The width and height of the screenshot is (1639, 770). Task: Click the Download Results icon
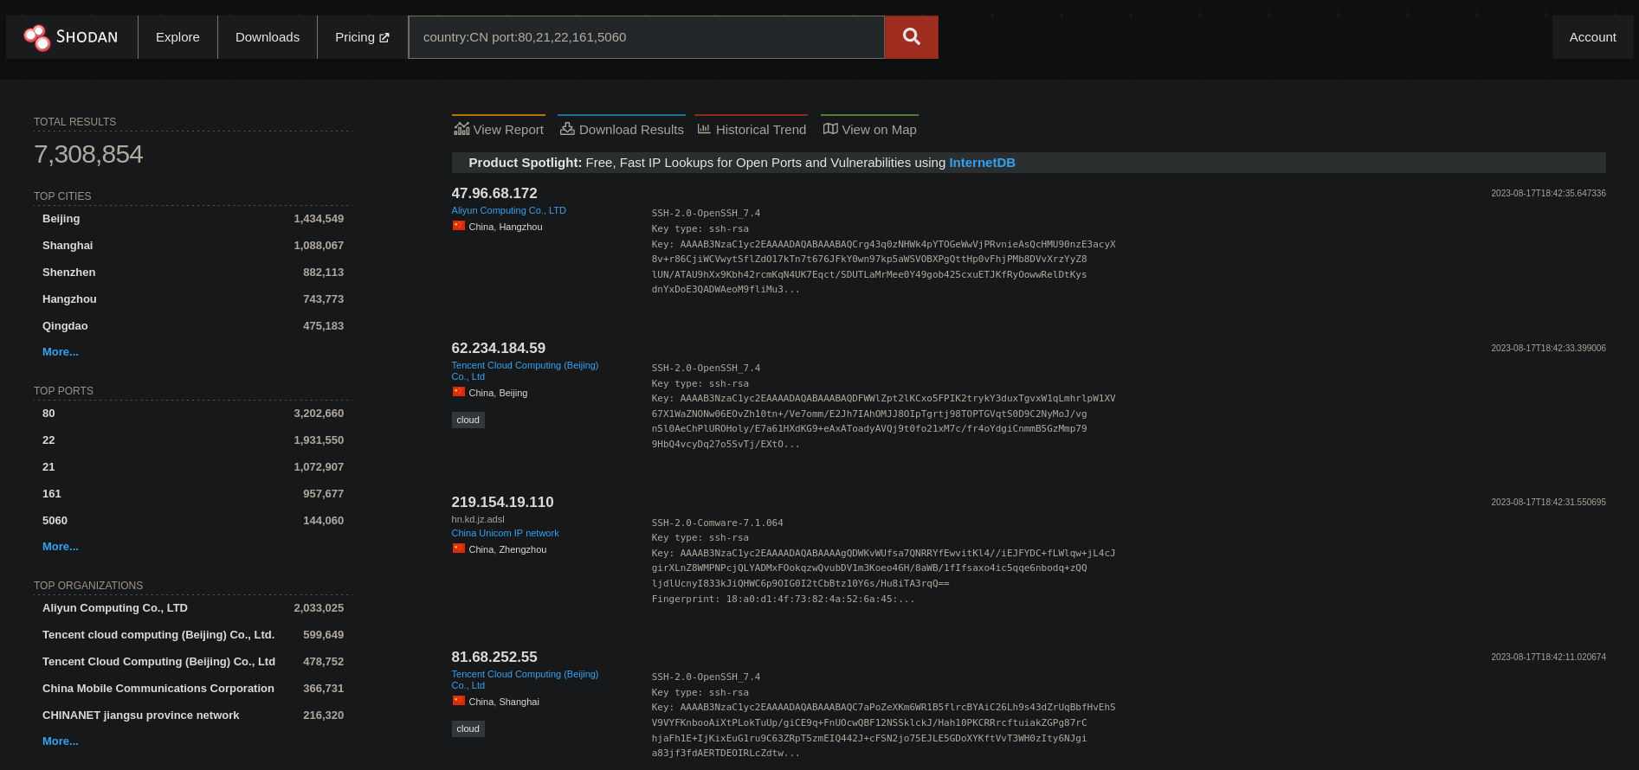click(567, 129)
